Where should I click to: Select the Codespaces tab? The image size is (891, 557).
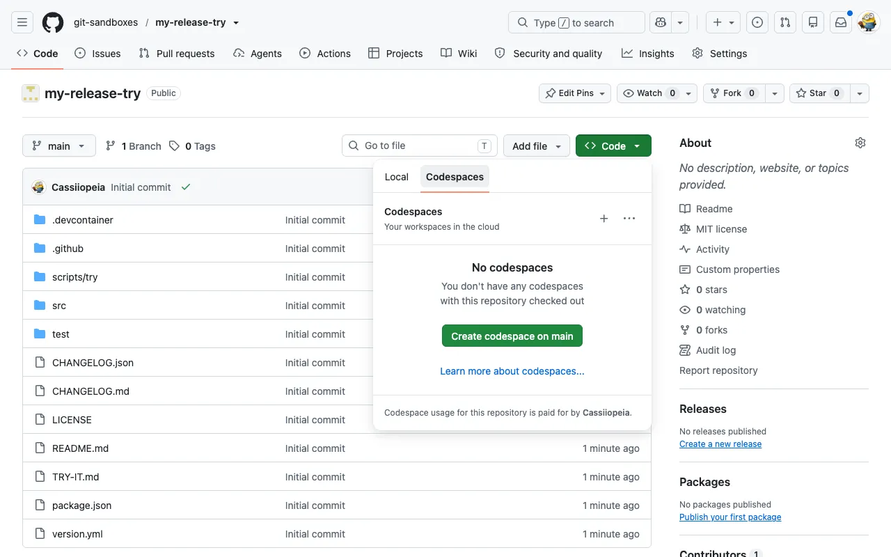tap(455, 177)
